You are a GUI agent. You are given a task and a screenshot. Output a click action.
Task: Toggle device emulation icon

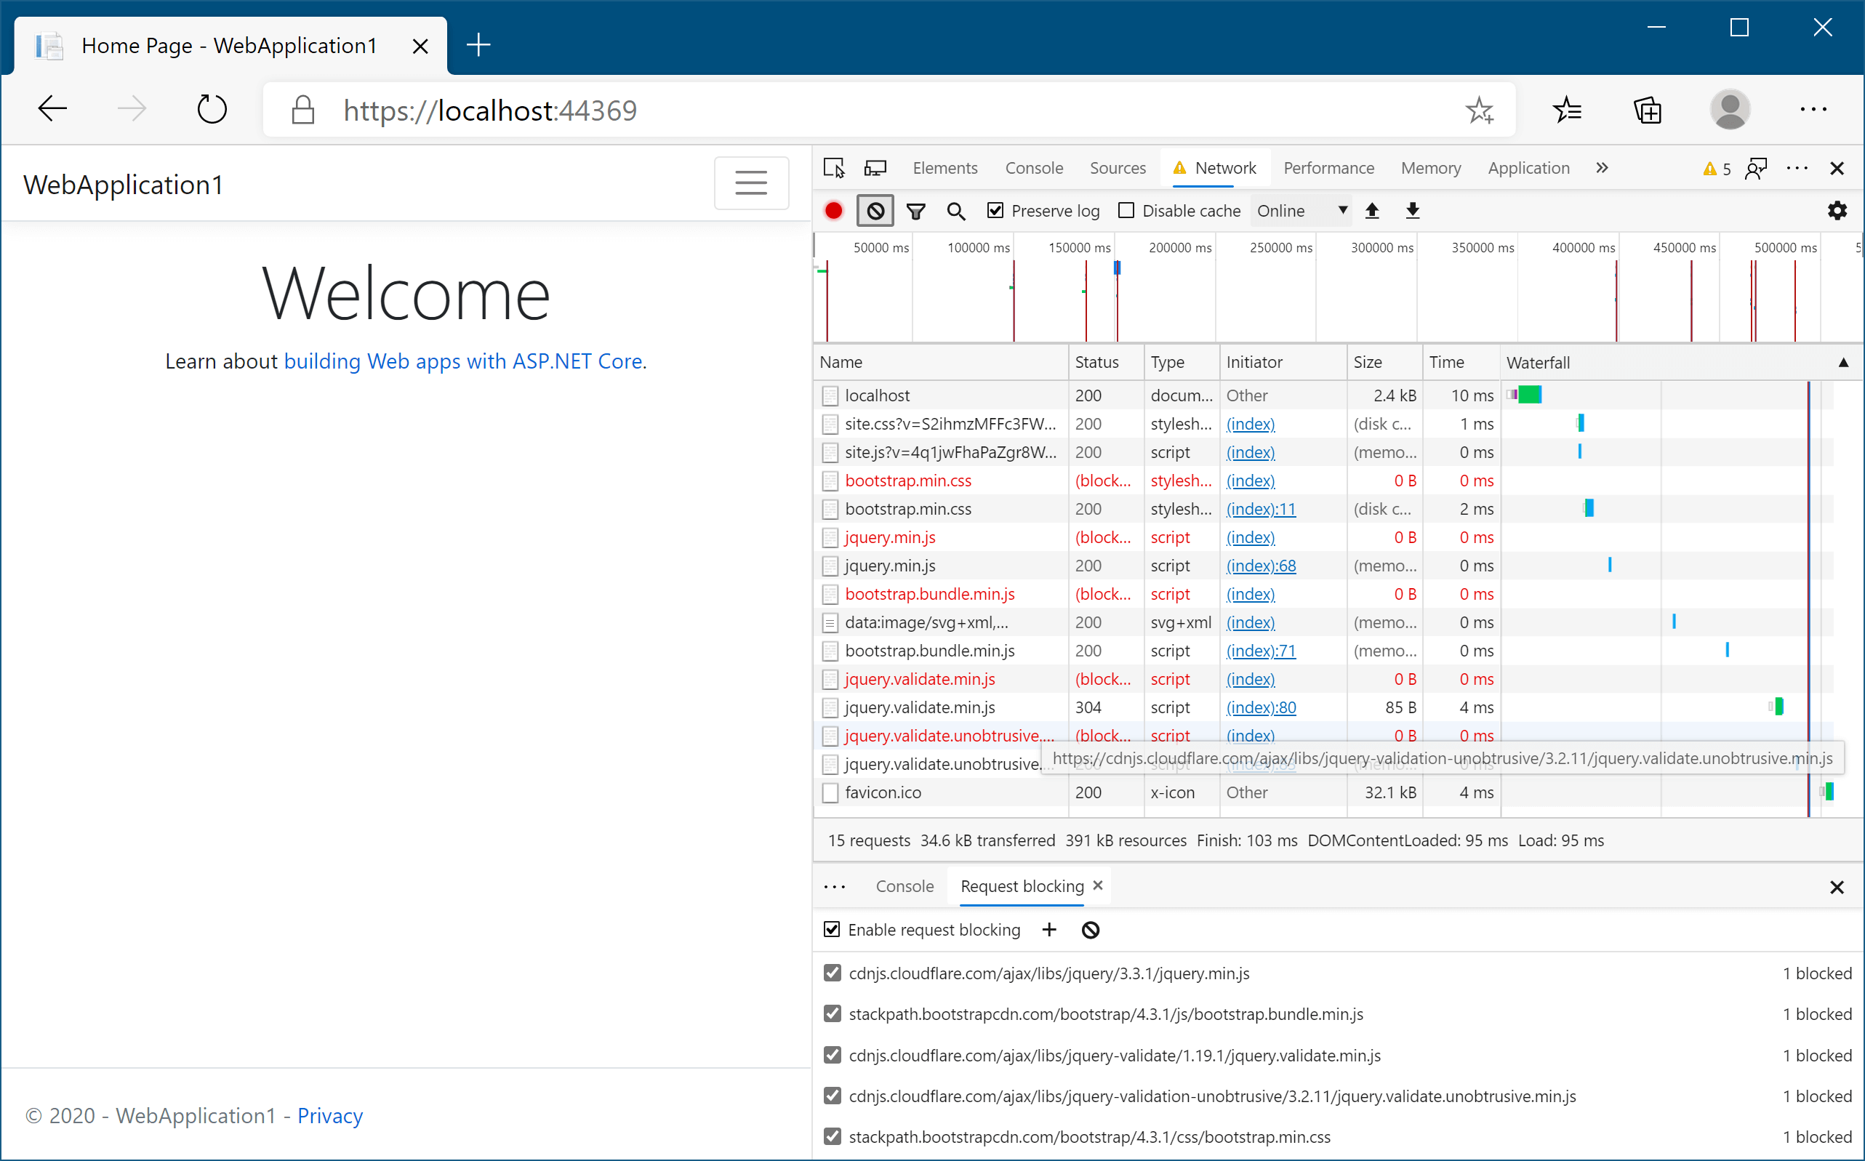tap(875, 168)
